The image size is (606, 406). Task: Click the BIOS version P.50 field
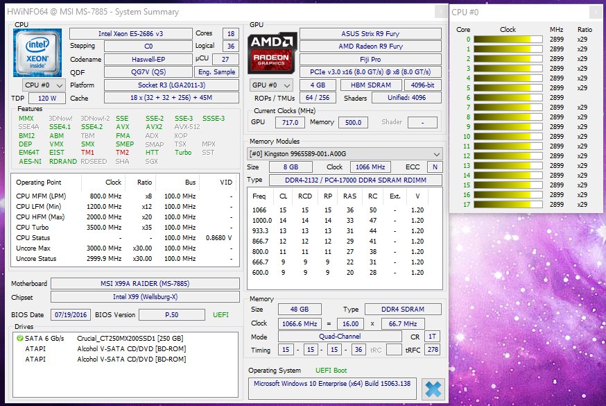[171, 315]
